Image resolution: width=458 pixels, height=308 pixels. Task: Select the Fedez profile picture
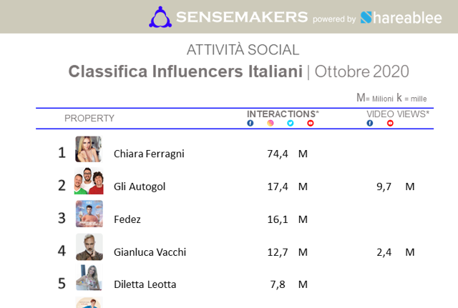pos(89,214)
